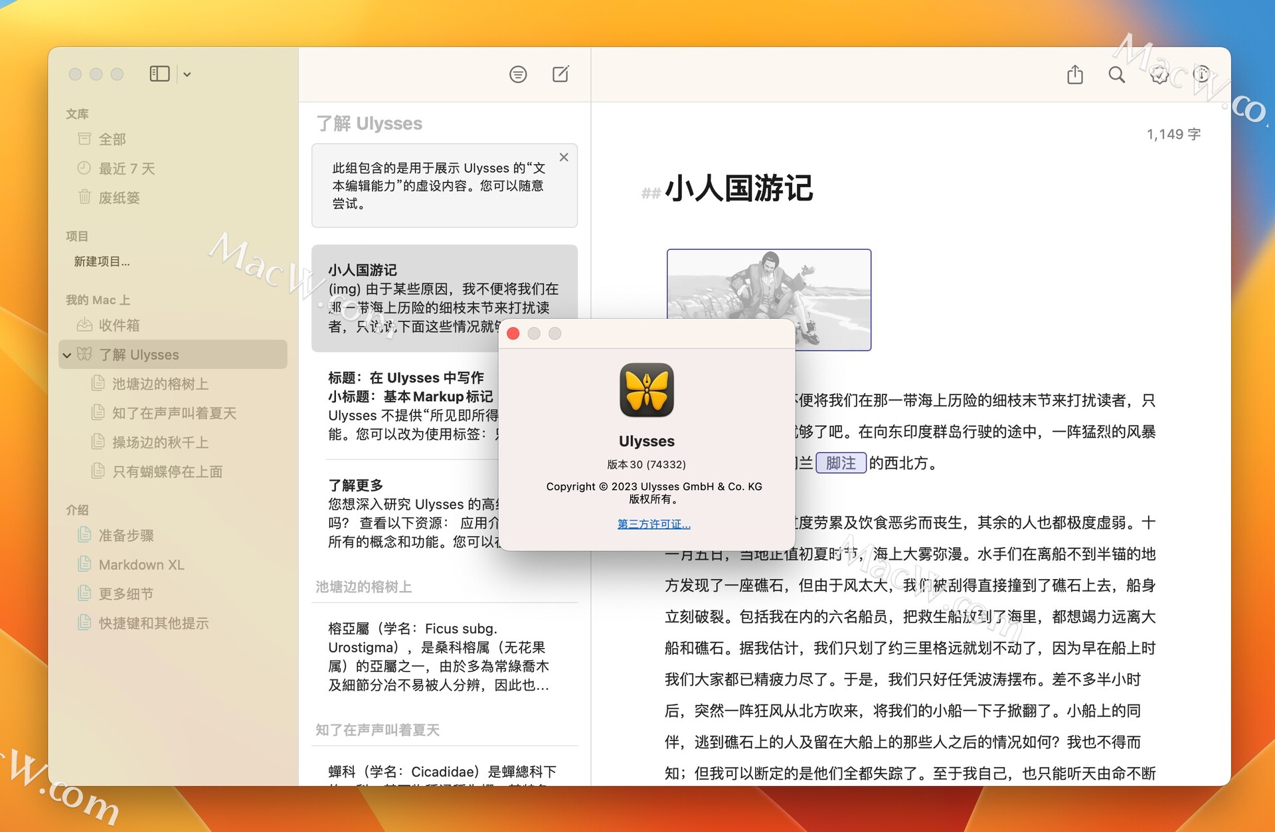The height and width of the screenshot is (832, 1275).
Task: Select the Ficus subg. Urostigma sheet
Action: click(444, 657)
